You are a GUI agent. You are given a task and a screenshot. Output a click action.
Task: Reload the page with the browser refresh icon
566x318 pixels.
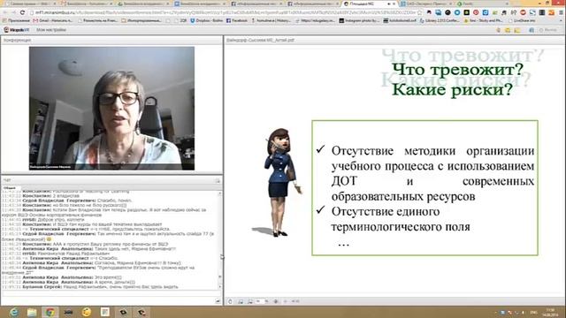tap(22, 12)
